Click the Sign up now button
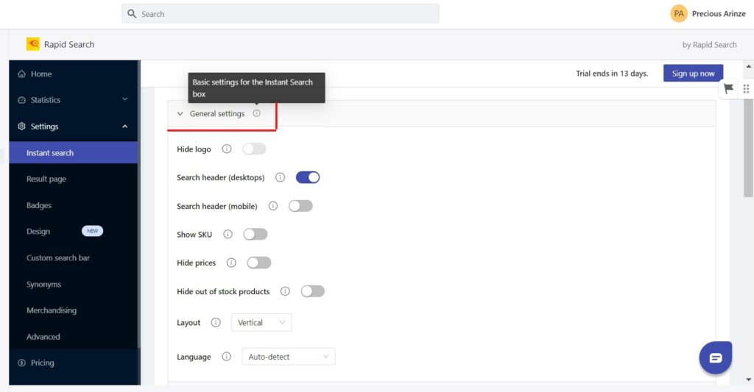Screen dimensions: 754x392 click(693, 73)
